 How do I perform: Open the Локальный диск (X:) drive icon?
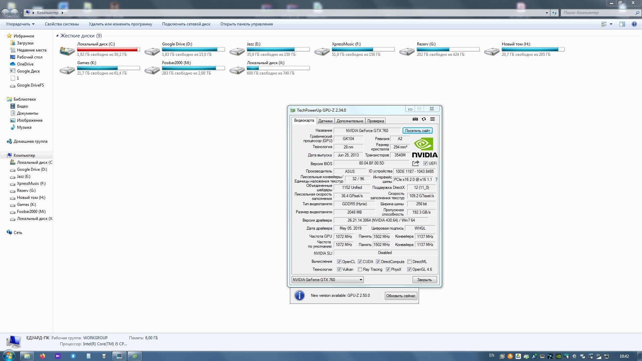click(237, 70)
